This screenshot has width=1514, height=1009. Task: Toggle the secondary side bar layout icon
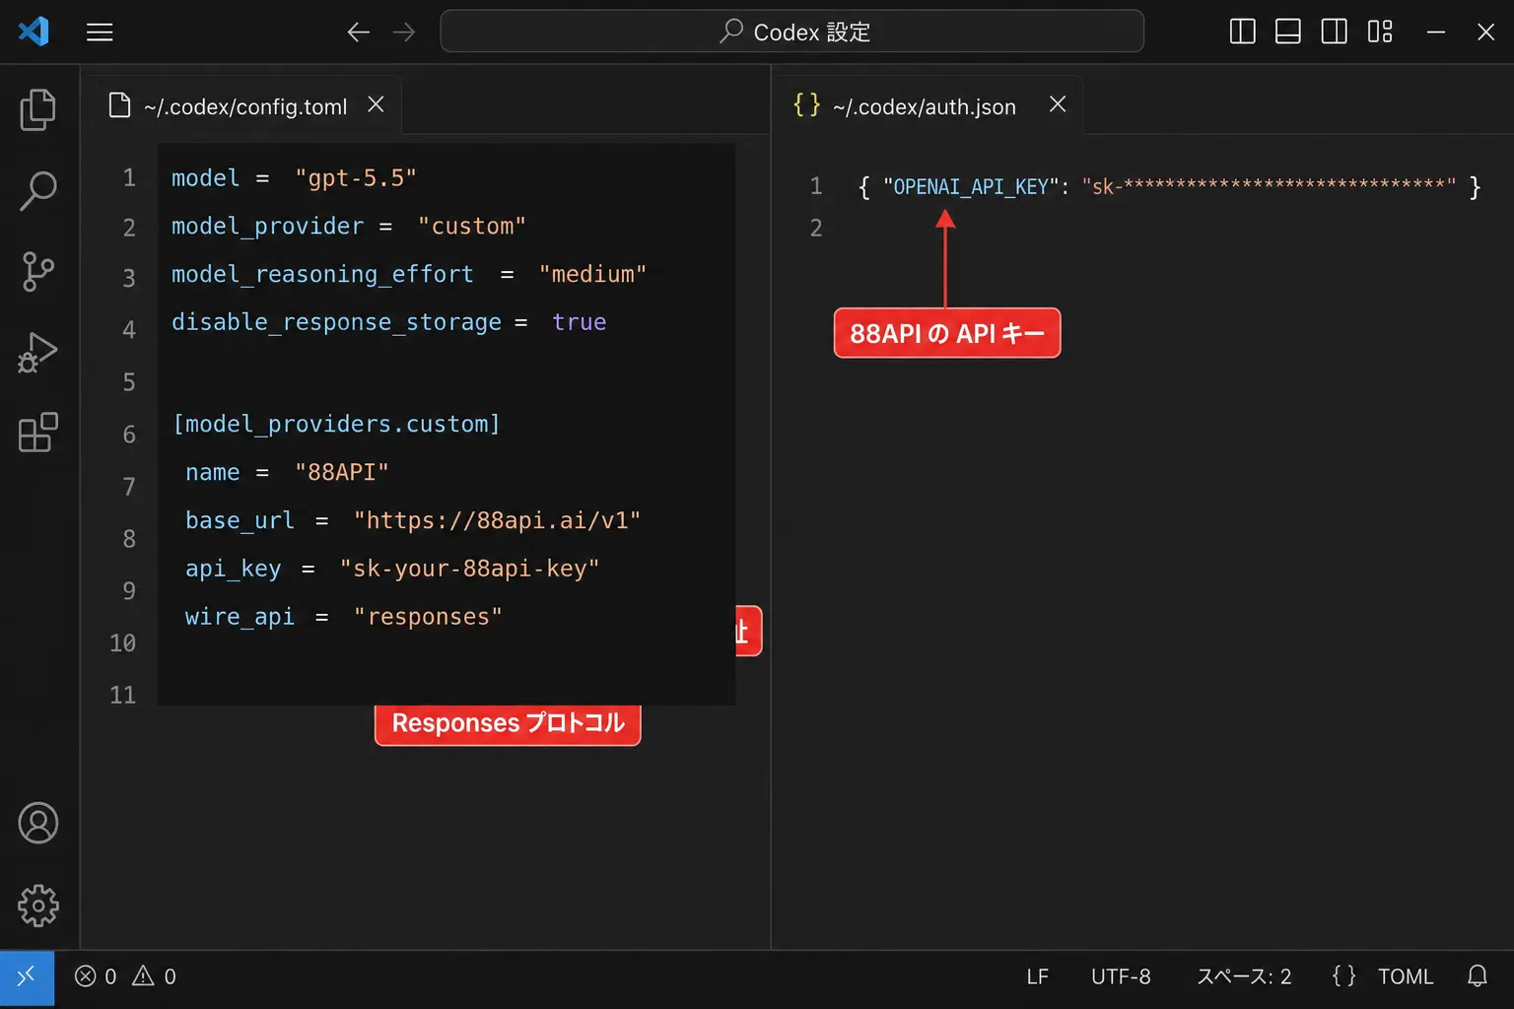[x=1335, y=32]
